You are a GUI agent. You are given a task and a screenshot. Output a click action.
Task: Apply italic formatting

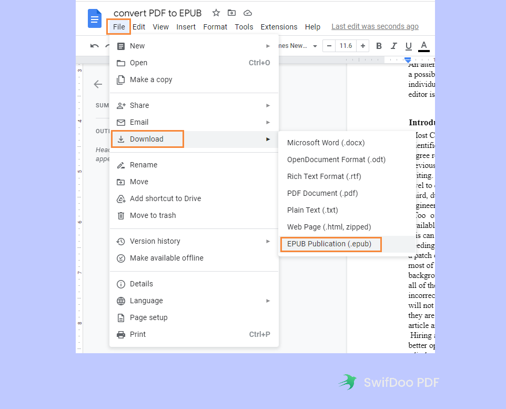point(393,46)
